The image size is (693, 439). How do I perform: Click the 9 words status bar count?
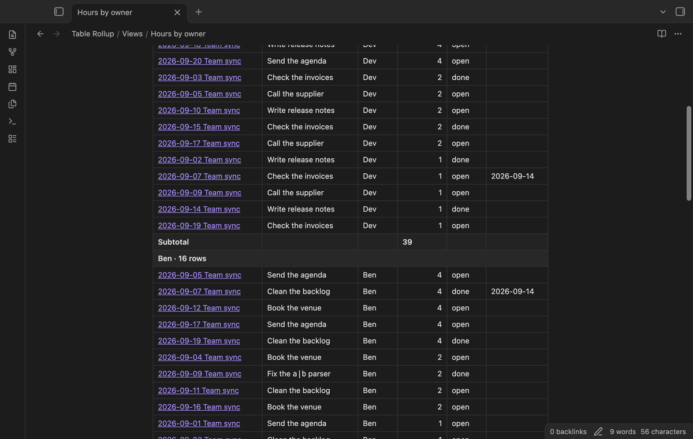(x=623, y=431)
